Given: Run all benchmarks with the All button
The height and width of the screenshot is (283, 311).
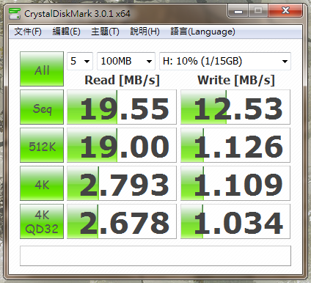Looking at the screenshot, I should point(42,69).
